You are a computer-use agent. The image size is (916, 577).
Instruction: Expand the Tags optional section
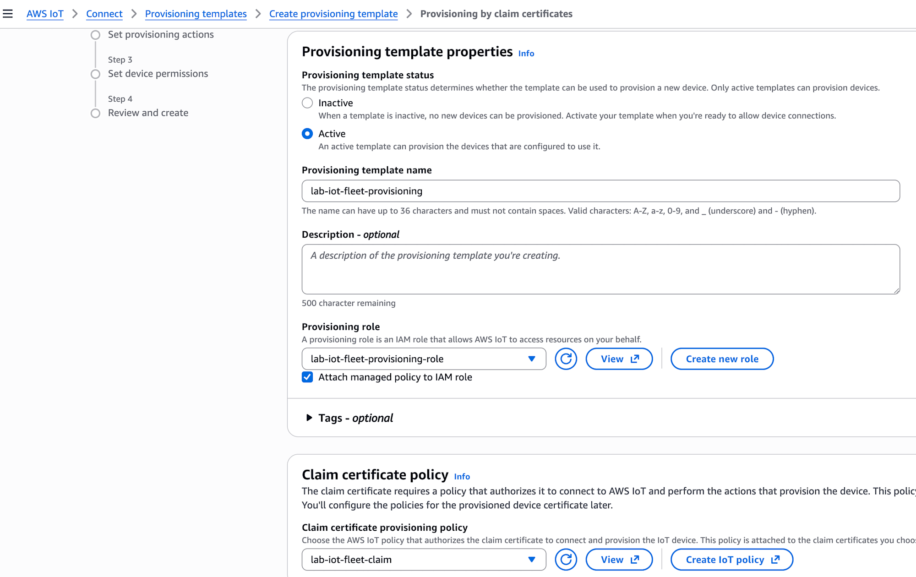coord(349,418)
